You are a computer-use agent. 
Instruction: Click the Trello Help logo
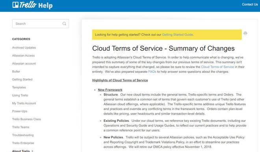pyautogui.click(x=32, y=5)
